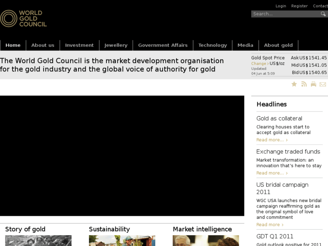The height and width of the screenshot is (246, 328).
Task: Open the About gold menu
Action: click(278, 45)
